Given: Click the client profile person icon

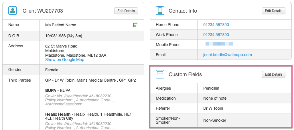Looking at the screenshot, I should tap(13, 11).
